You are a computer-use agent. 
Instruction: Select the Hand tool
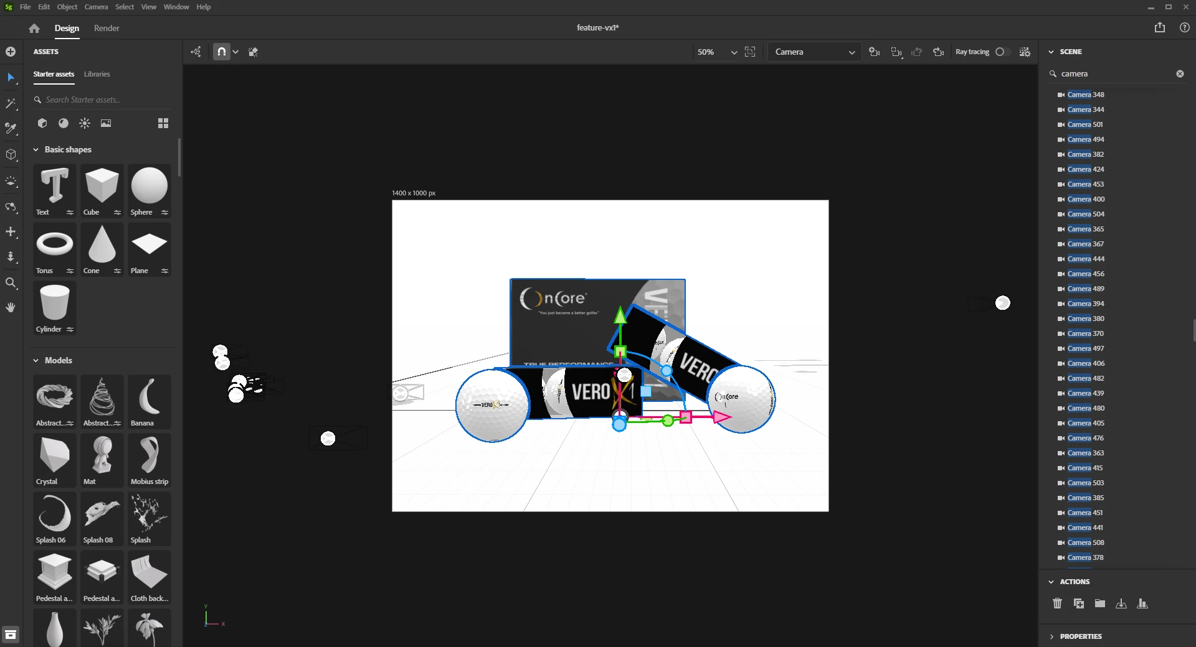click(x=11, y=307)
